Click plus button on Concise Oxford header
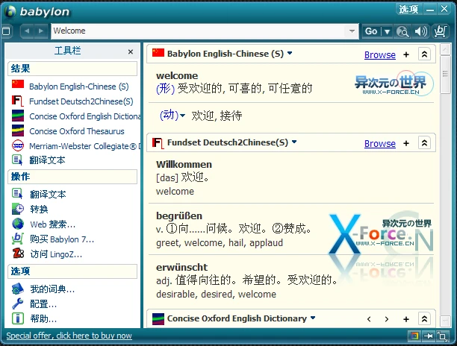 [x=406, y=319]
